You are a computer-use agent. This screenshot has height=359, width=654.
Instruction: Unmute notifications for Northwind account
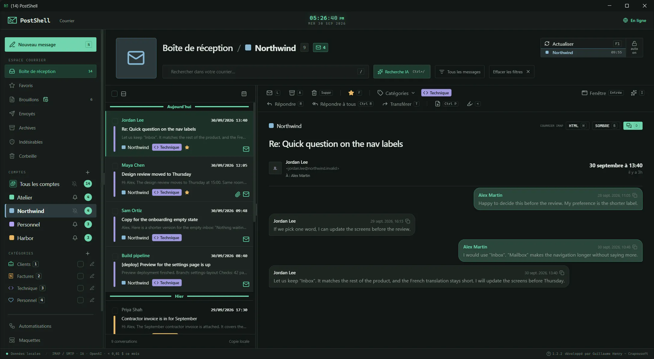pos(75,211)
